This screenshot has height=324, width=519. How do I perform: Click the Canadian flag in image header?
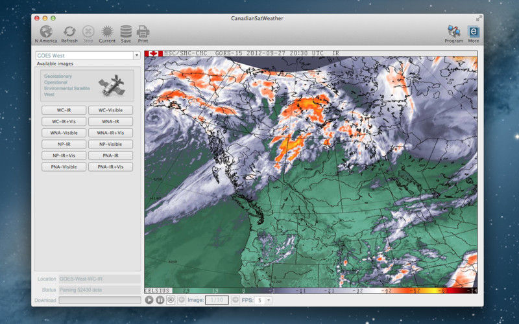[153, 54]
